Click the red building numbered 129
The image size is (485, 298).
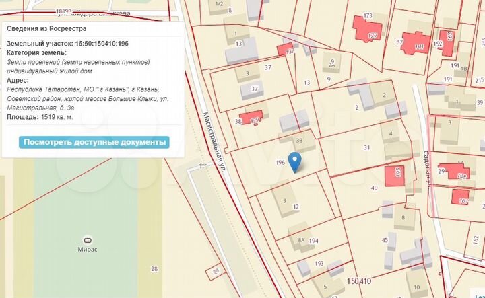(251, 118)
